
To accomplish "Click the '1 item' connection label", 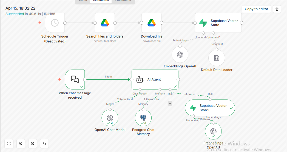I will click(108, 76).
